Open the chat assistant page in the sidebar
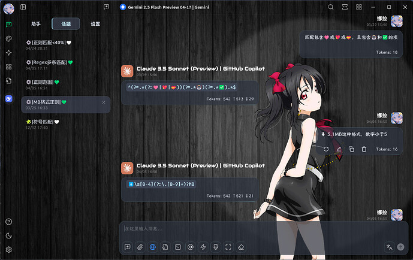Screen dimensions: 413x260 coord(9,25)
